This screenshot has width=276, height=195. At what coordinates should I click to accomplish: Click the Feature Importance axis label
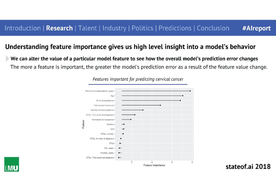click(154, 165)
